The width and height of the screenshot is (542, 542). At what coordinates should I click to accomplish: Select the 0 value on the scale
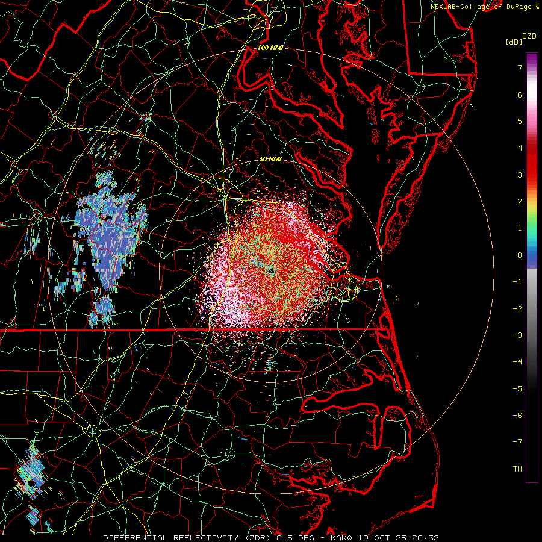[520, 255]
